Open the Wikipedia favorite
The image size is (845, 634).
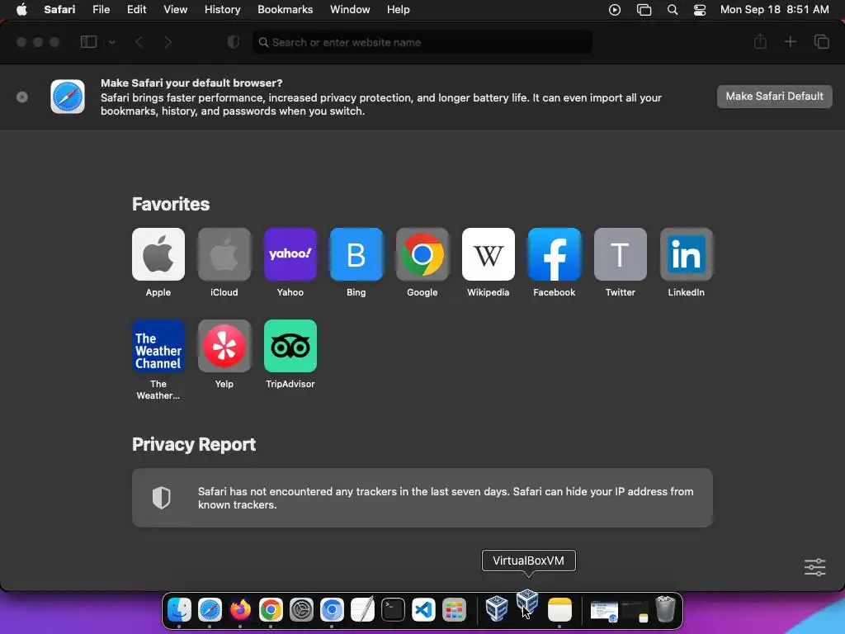point(489,254)
